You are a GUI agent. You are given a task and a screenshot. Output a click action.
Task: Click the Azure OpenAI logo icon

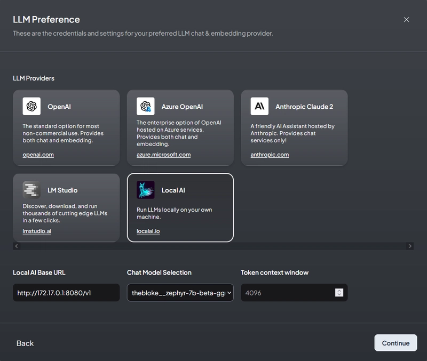[145, 106]
